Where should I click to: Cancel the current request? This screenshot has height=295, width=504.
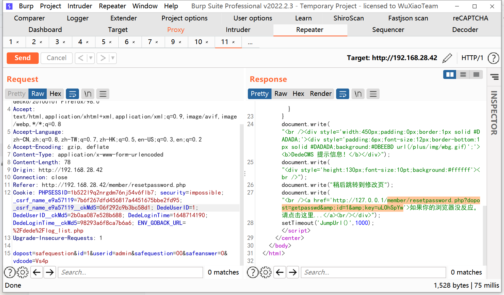coord(57,58)
